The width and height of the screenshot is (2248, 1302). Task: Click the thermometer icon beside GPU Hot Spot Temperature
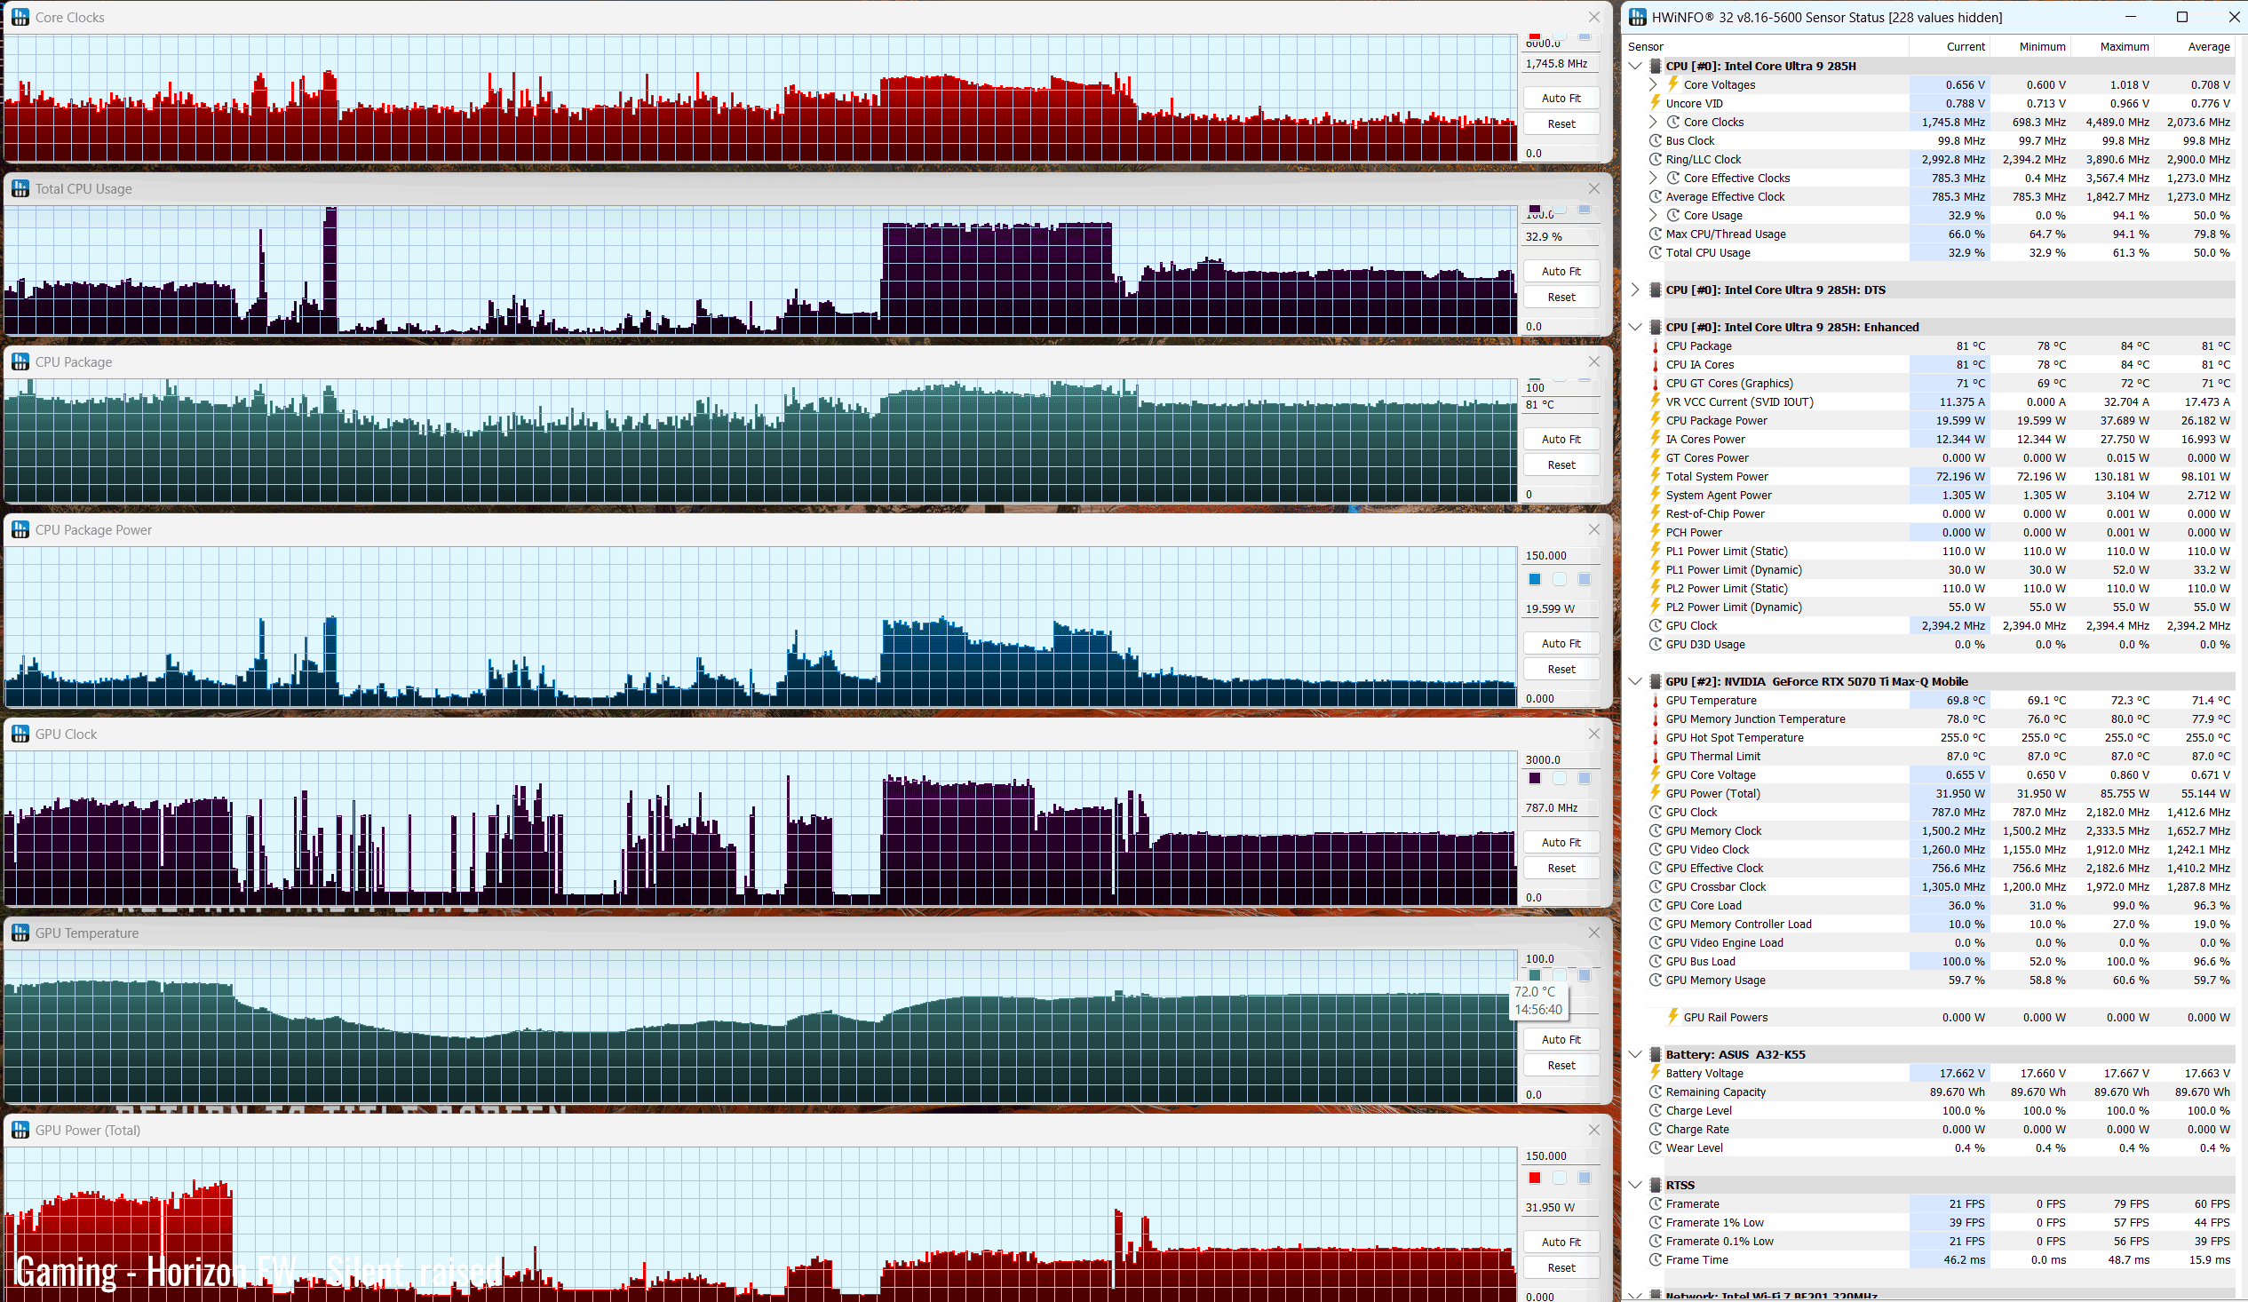click(1655, 737)
